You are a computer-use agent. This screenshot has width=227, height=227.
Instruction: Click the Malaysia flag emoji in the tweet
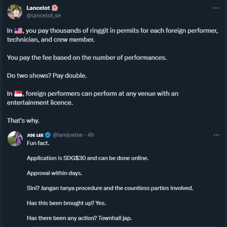pos(18,31)
